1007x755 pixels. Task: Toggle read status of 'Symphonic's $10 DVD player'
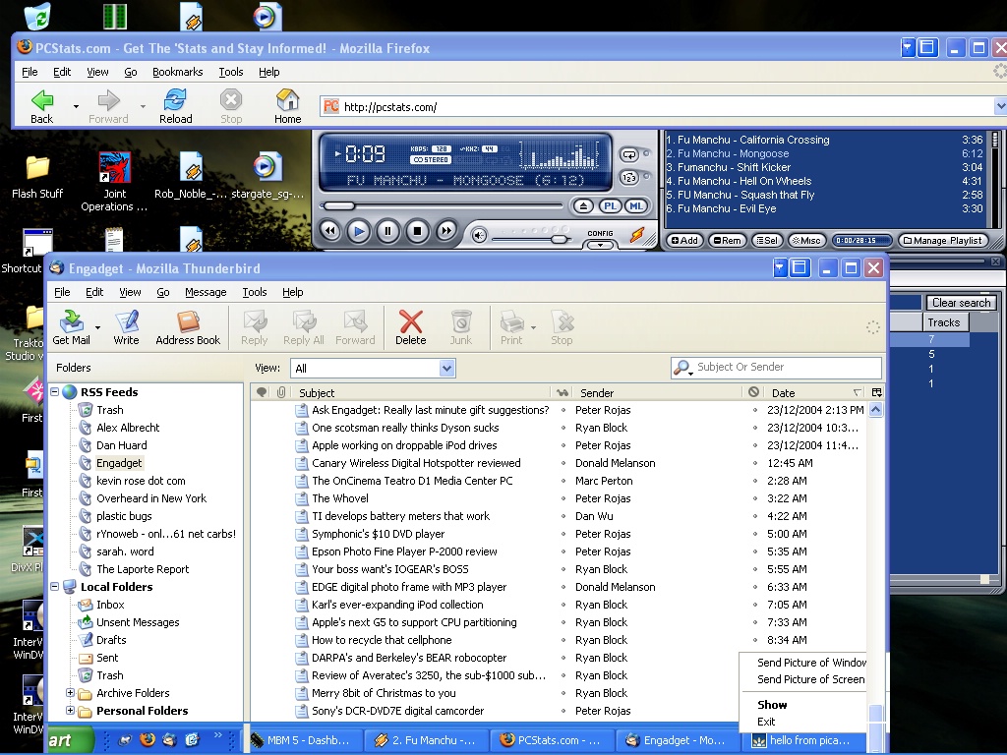pos(563,534)
